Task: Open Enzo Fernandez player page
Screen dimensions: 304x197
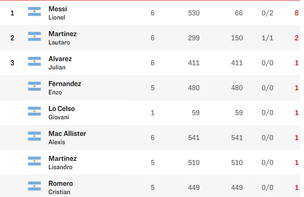Action: pyautogui.click(x=65, y=88)
